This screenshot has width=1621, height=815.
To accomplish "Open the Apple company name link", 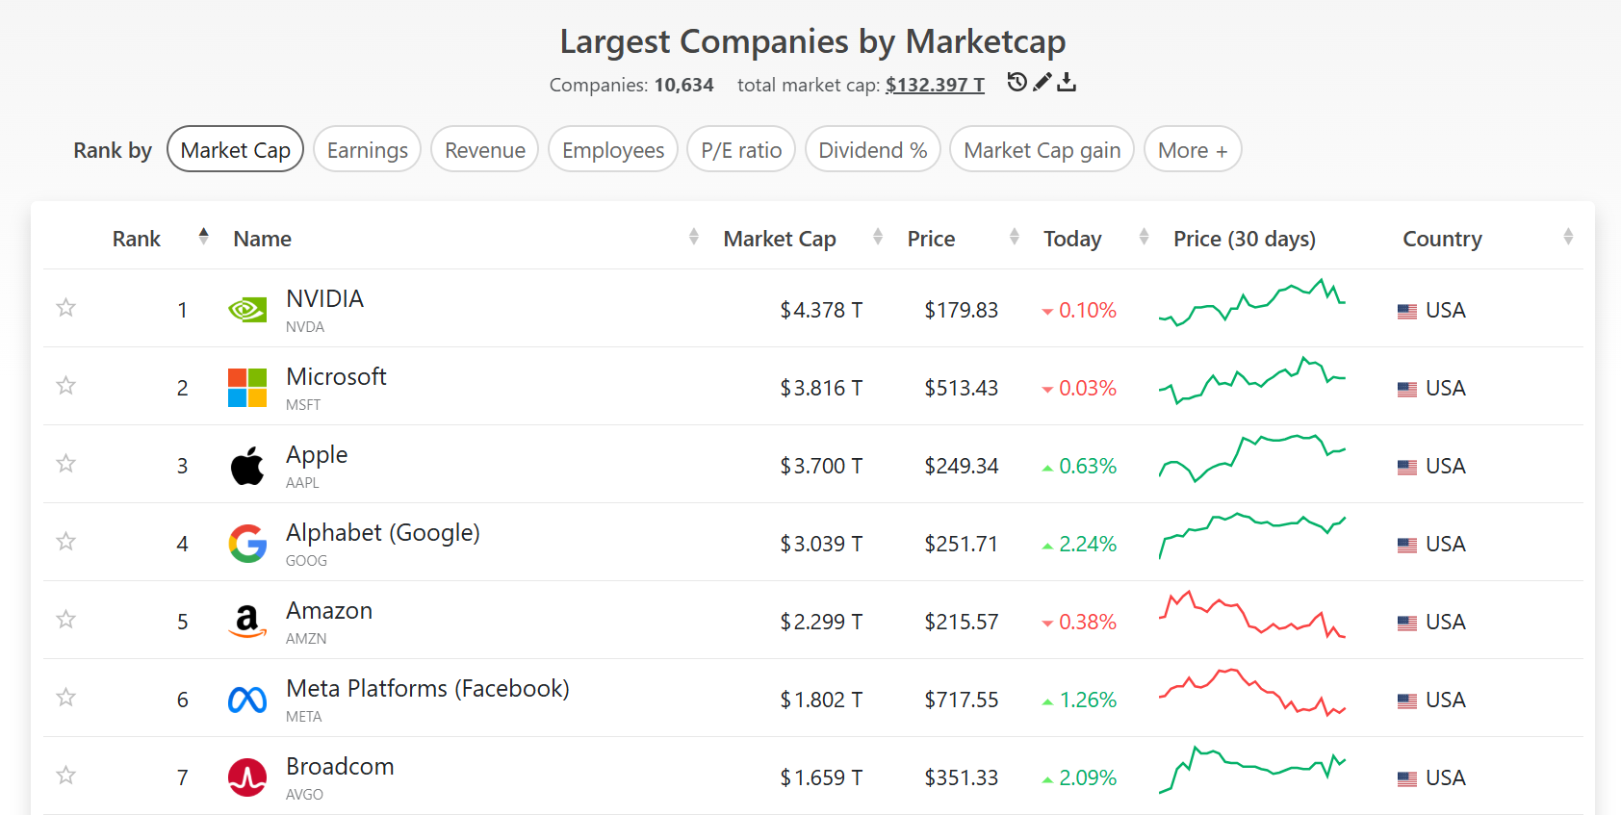I will [317, 455].
